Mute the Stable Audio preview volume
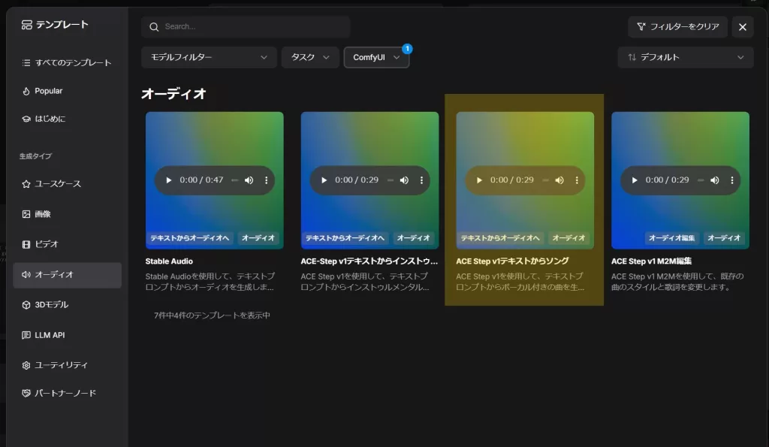Screen dimensions: 769x447 (249, 180)
